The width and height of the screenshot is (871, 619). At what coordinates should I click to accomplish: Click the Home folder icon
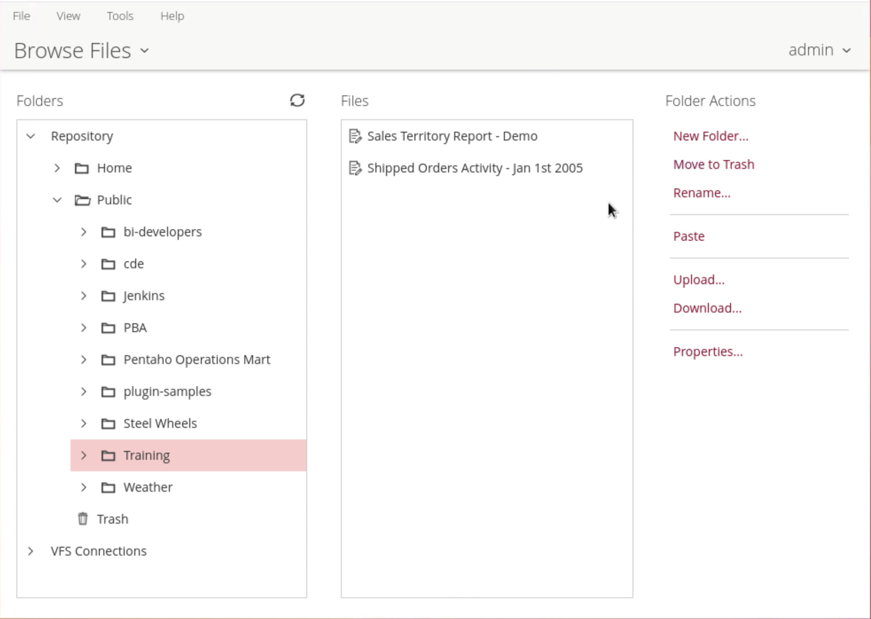82,168
